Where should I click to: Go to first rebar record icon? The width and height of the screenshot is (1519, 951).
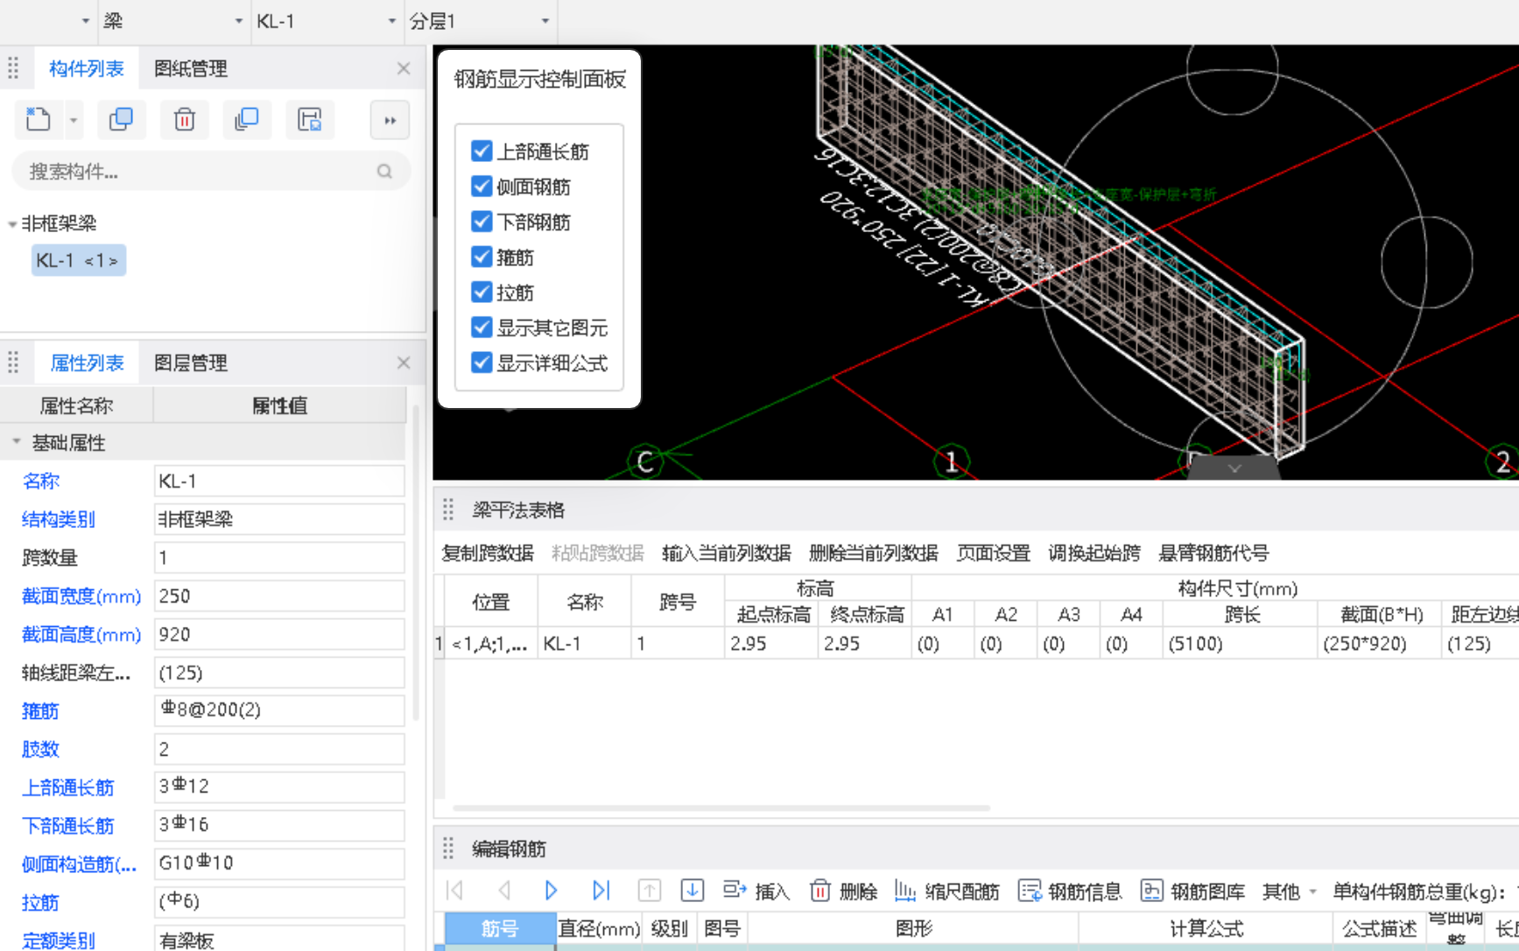(x=454, y=891)
